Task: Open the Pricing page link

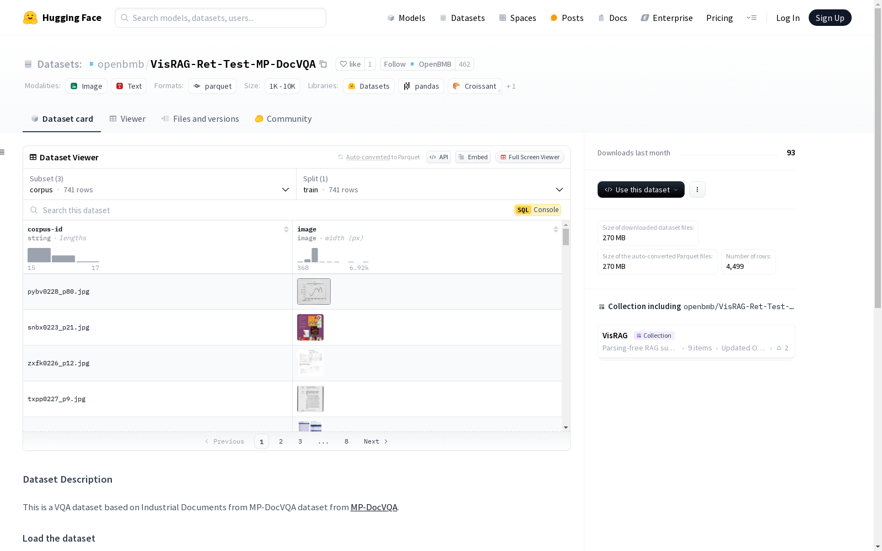Action: coord(719,18)
